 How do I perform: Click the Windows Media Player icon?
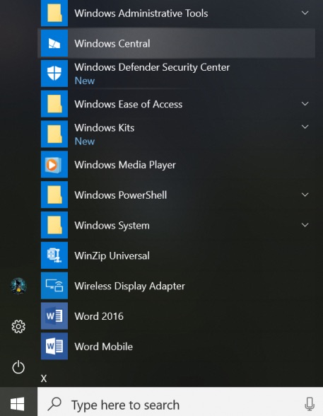pos(54,164)
